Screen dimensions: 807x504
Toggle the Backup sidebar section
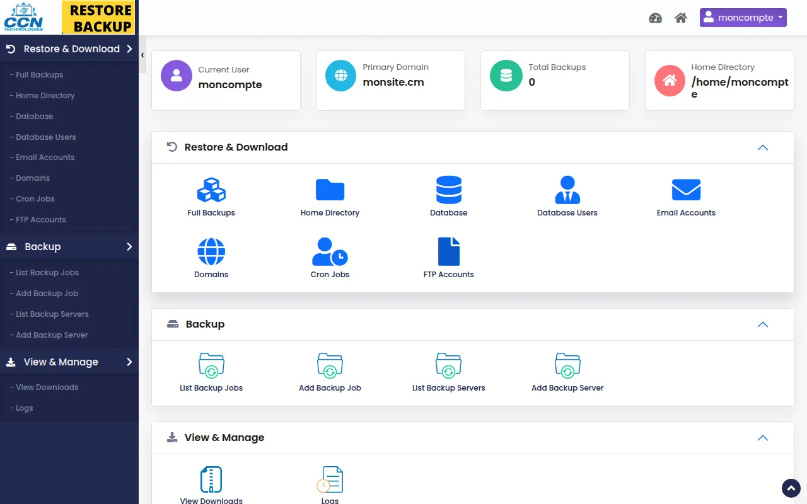[69, 247]
